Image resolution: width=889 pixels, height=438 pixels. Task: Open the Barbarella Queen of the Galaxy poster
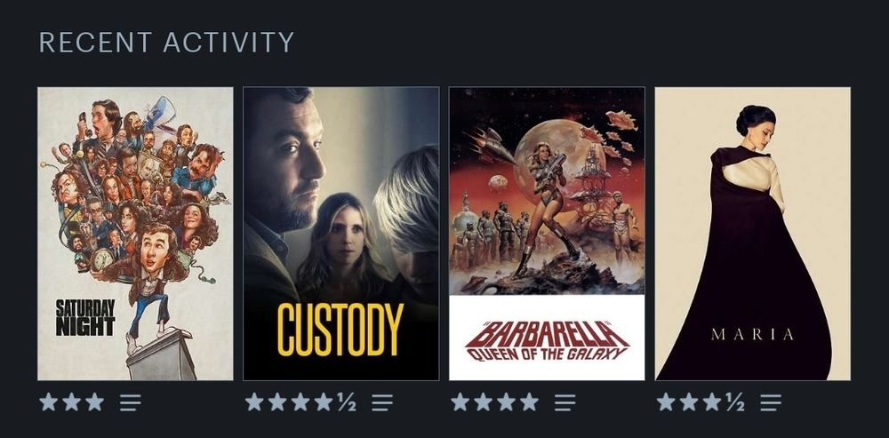click(547, 234)
